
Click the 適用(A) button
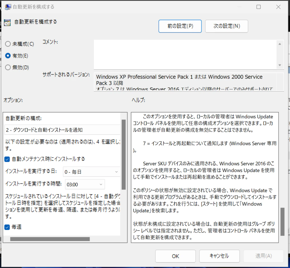click(263, 256)
